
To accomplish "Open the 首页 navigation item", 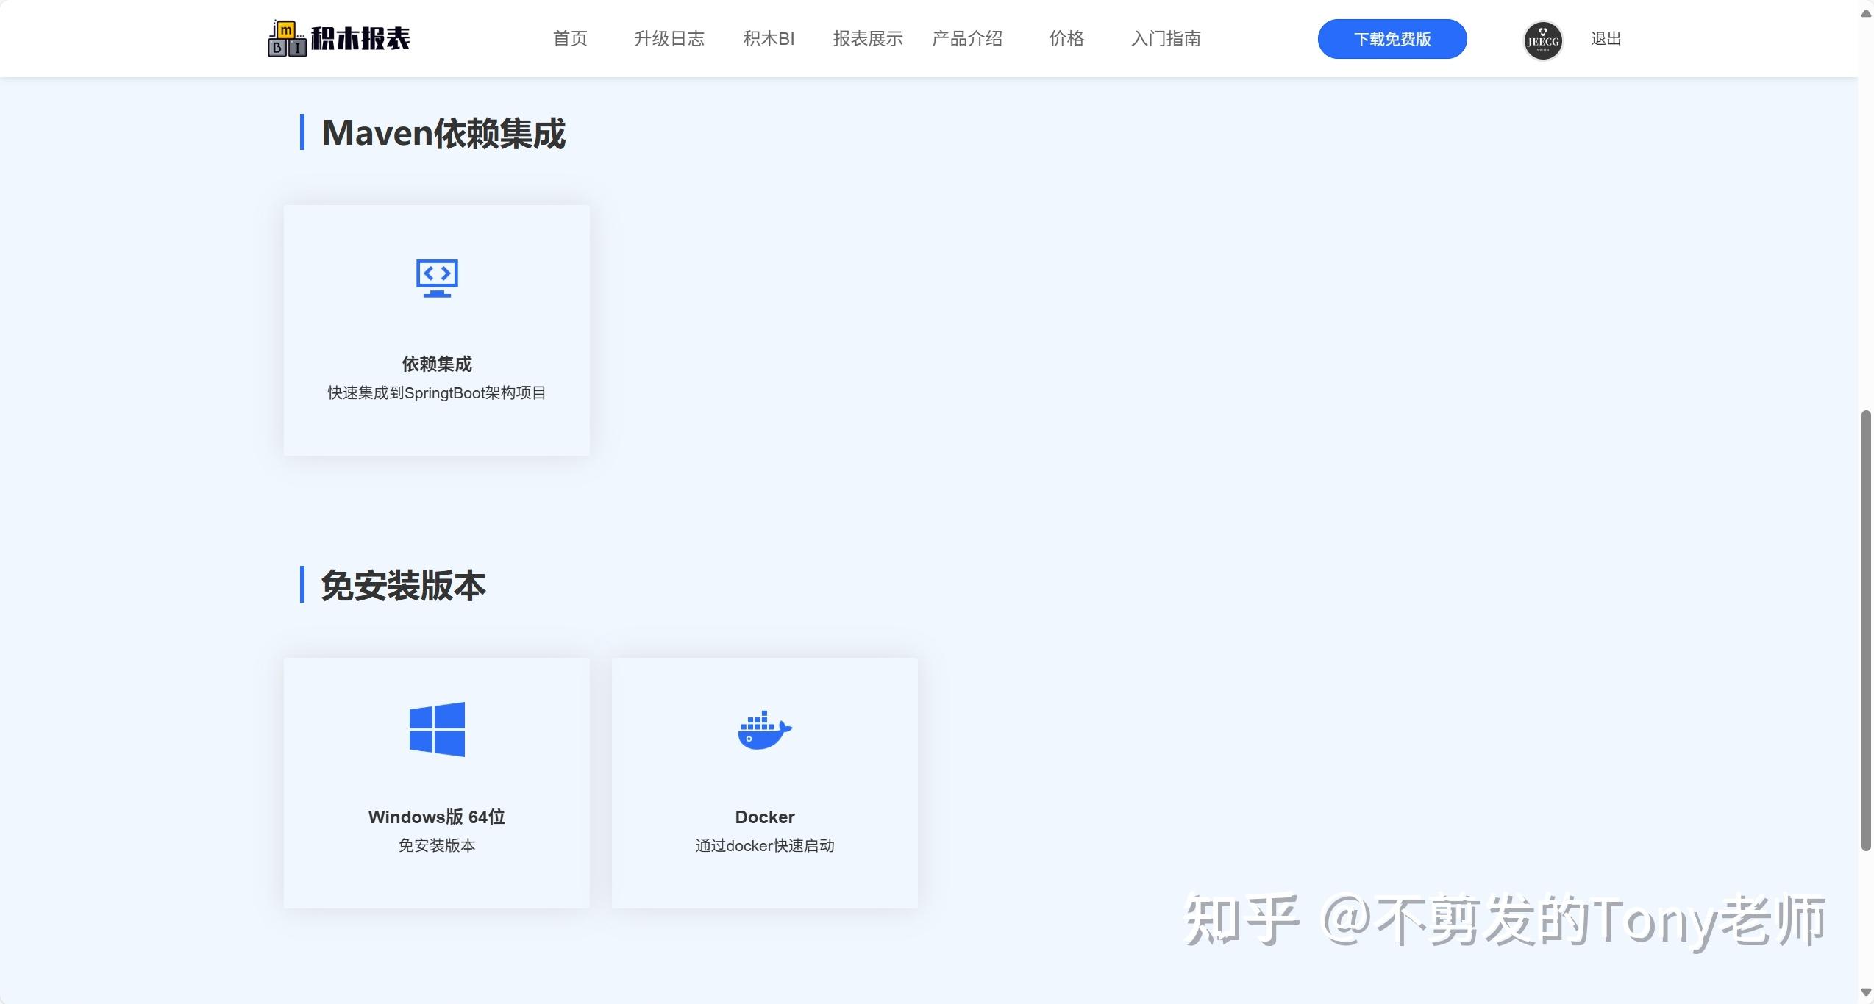I will (570, 38).
